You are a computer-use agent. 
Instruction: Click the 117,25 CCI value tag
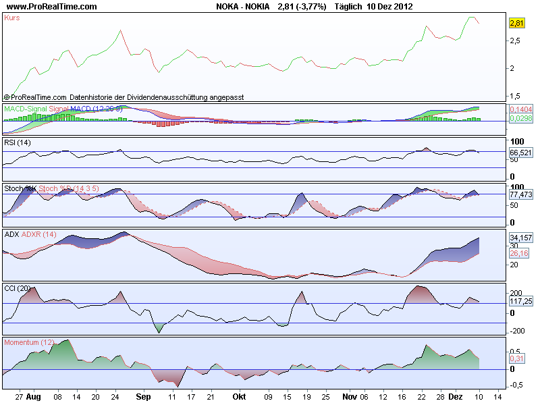520,301
